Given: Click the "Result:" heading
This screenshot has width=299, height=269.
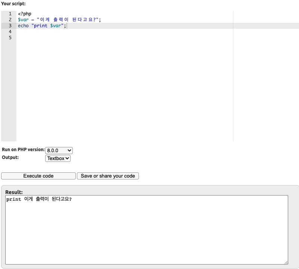Looking at the screenshot, I should [14, 192].
